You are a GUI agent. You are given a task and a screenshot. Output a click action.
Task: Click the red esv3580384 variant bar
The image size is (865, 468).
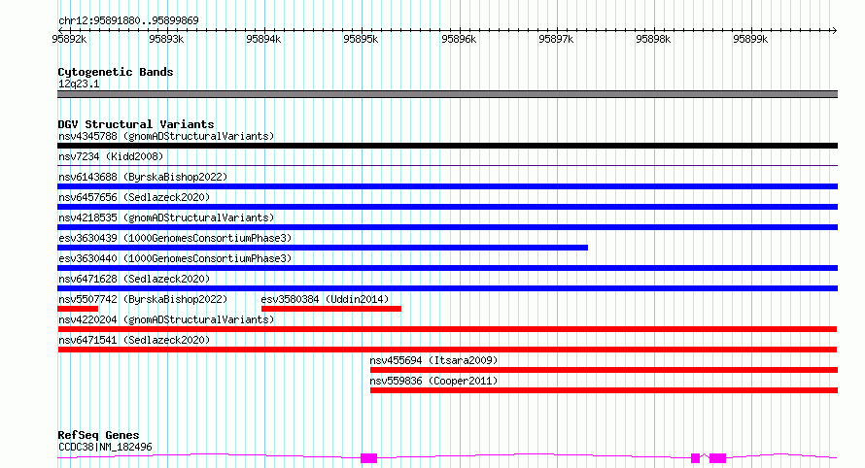tap(331, 309)
